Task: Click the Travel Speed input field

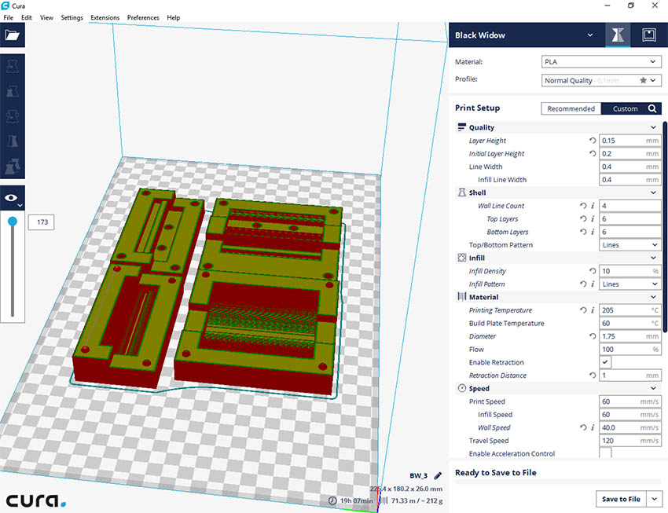Action: [630, 441]
